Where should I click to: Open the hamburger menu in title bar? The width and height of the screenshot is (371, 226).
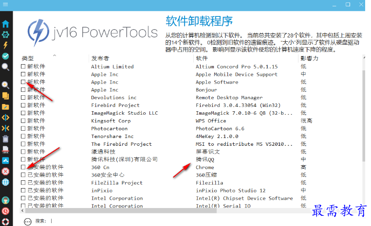(x=5, y=4)
